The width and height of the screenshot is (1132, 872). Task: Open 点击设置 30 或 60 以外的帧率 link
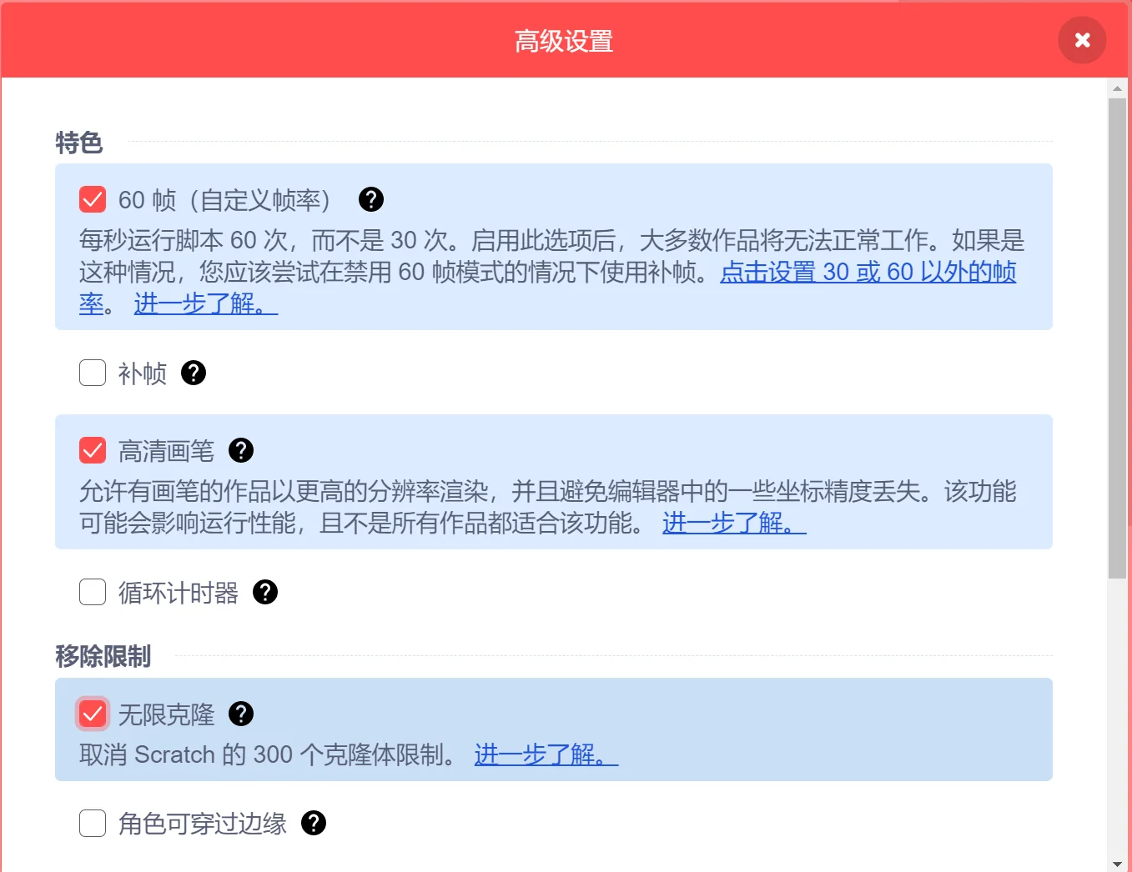868,273
